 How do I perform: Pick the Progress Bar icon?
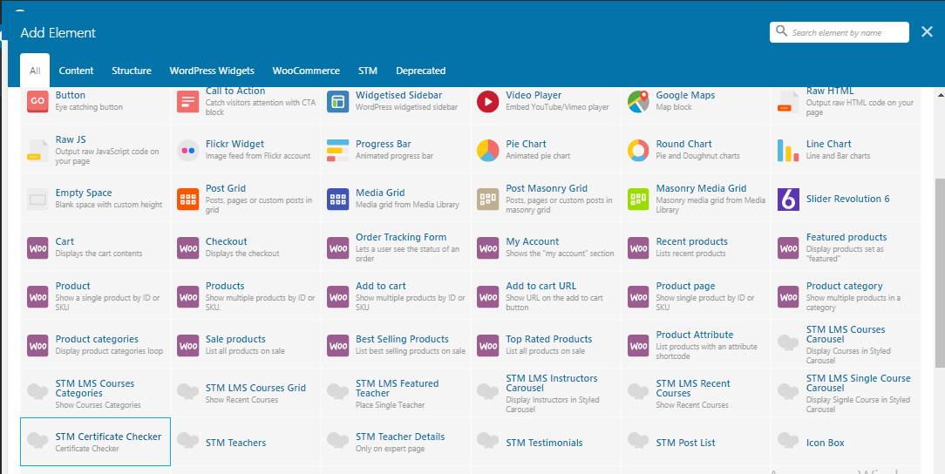[337, 150]
